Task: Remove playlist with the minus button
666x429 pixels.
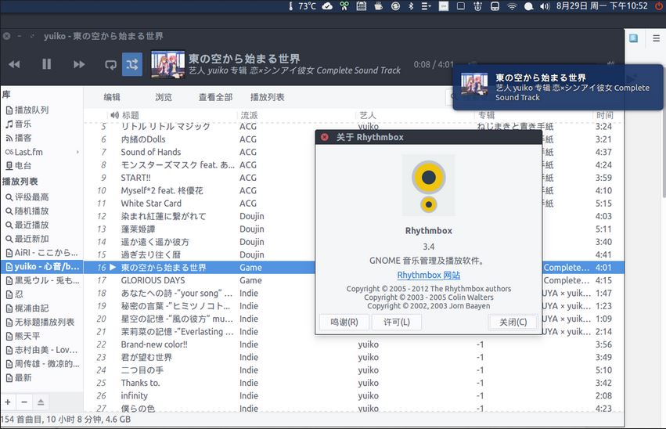Action: click(x=24, y=402)
